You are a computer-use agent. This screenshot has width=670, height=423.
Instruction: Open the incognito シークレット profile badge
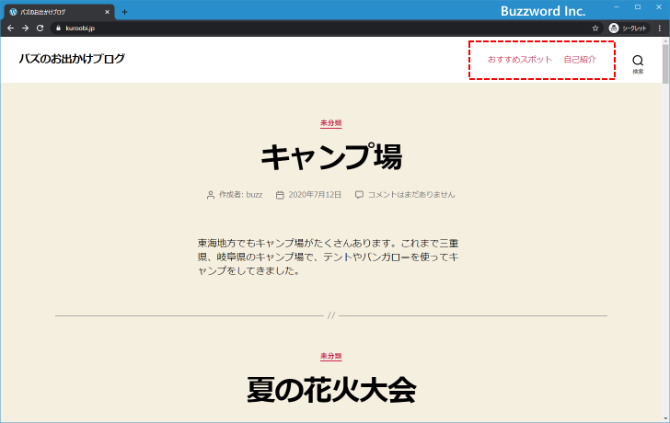(x=628, y=29)
